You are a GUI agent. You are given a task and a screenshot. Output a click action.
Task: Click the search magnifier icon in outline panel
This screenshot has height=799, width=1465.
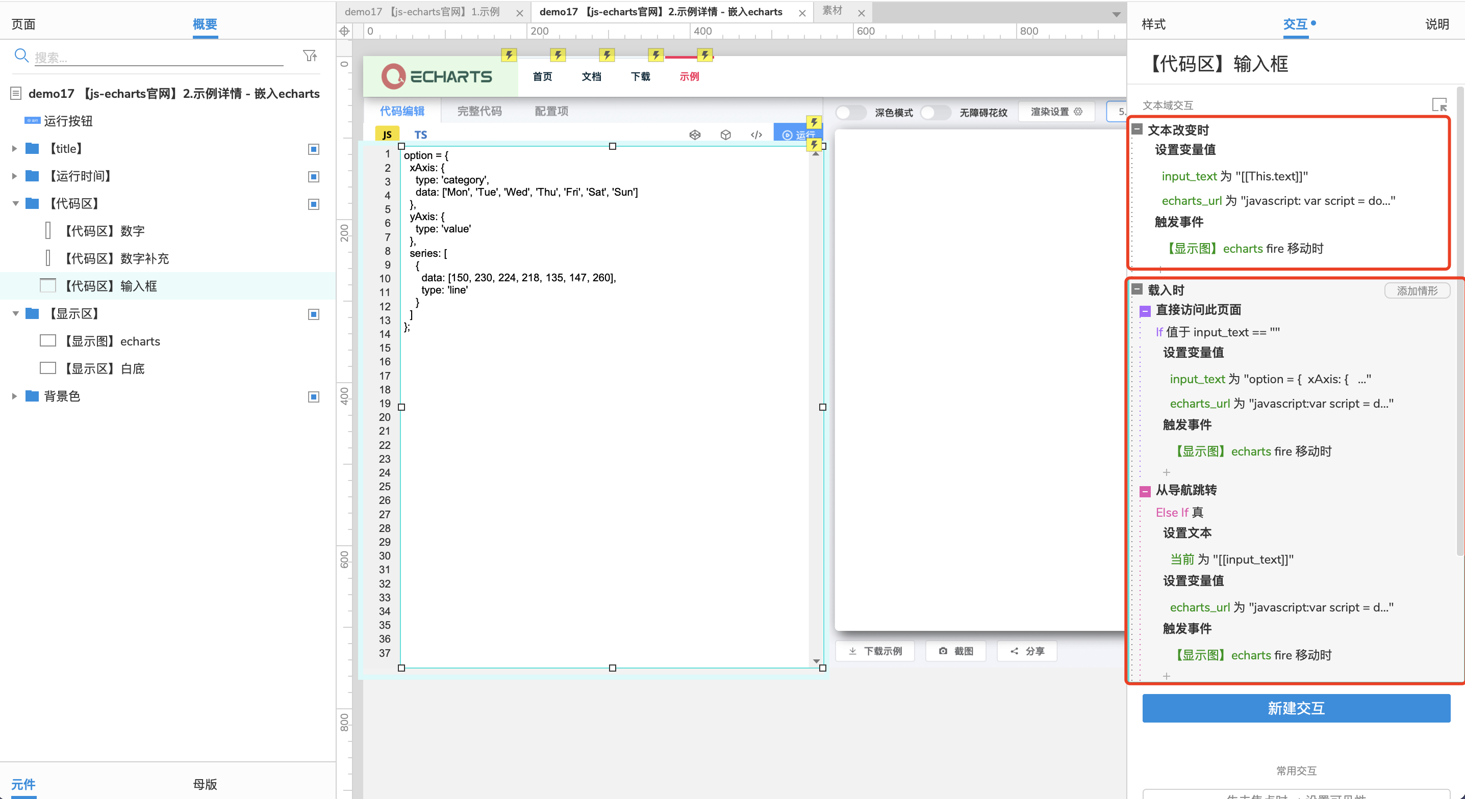click(21, 56)
